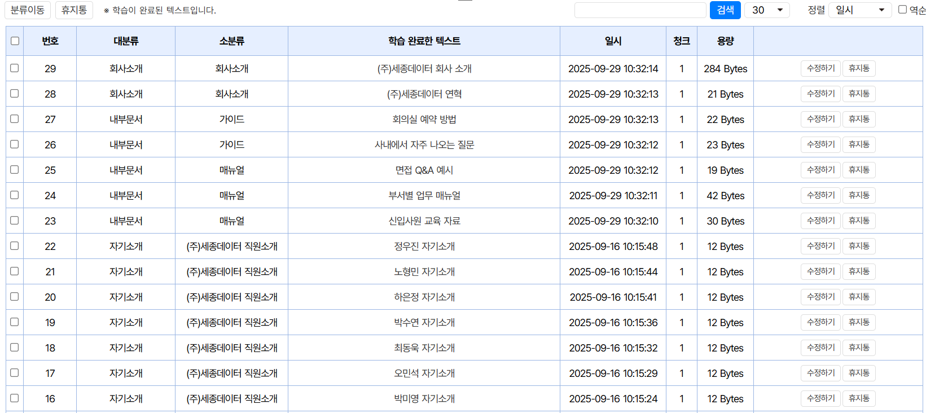The image size is (926, 413).
Task: Click 수정하기 for 노형민 자기소개
Action: coord(820,271)
